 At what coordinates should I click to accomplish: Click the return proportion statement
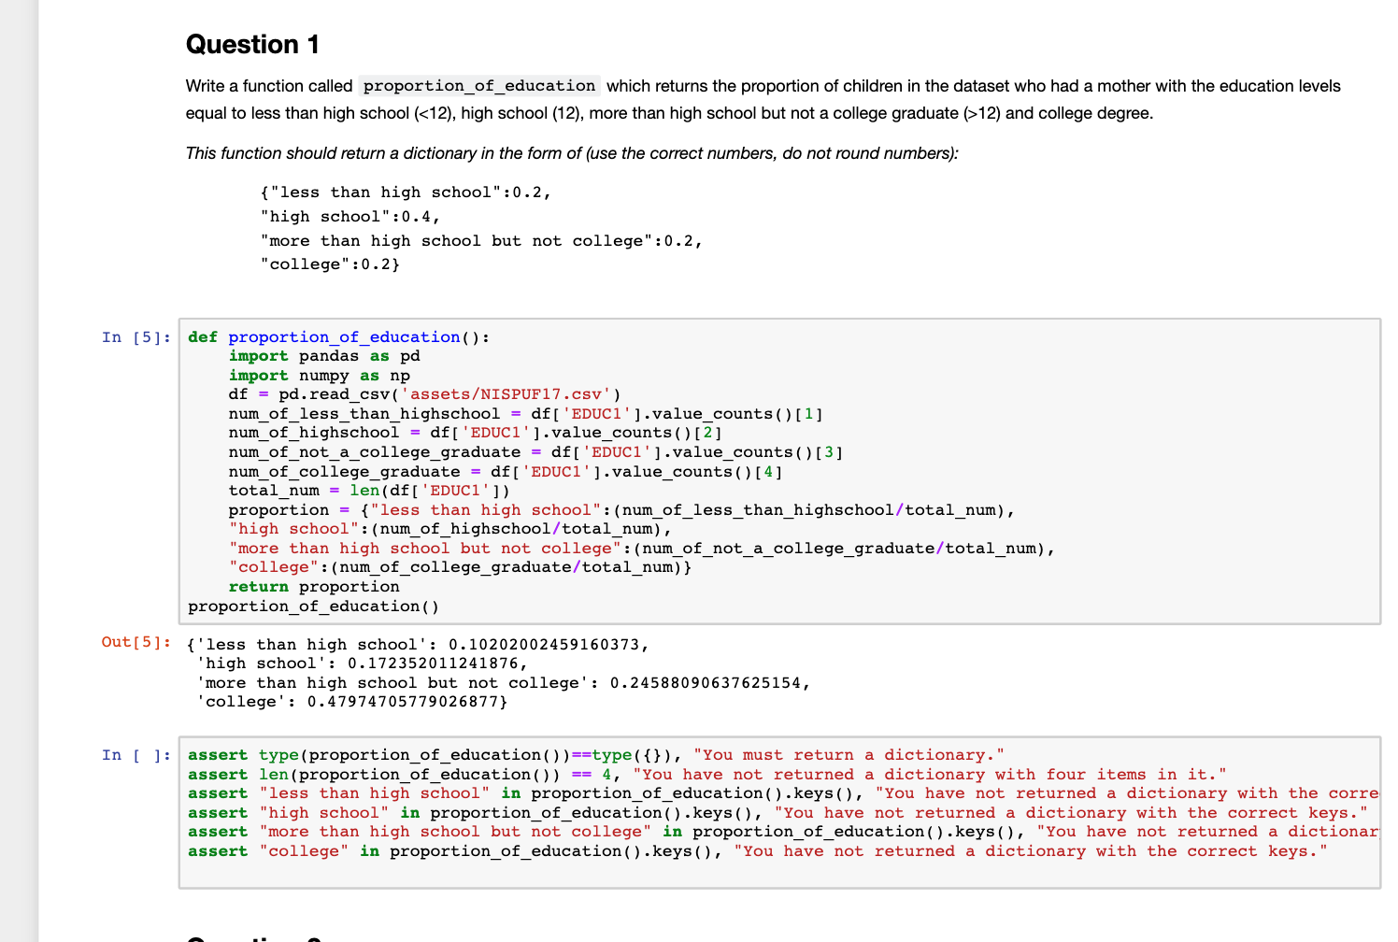coord(313,586)
